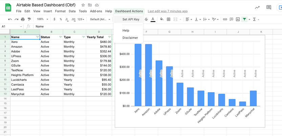Choose Disclaimer menu entry

(128, 38)
